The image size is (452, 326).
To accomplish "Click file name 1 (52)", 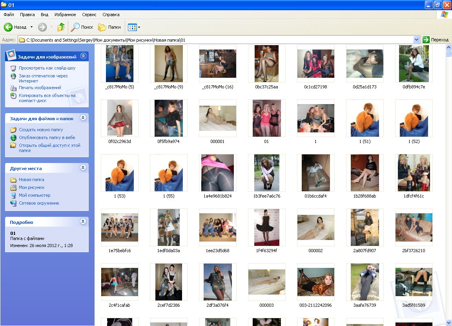I will (414, 141).
